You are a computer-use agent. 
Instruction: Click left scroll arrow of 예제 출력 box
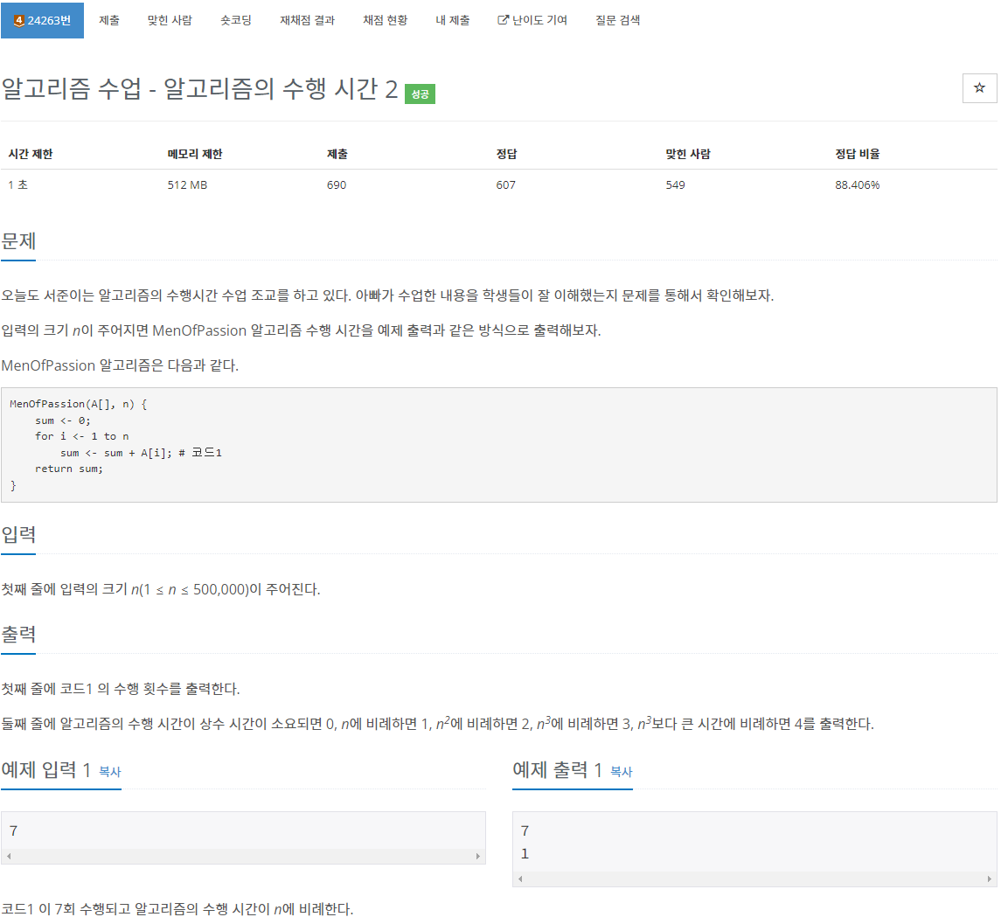point(520,879)
